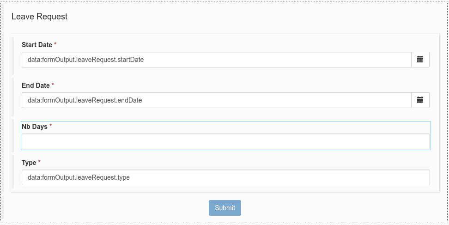Select grey left handle of Type row
Screen dimensions: 449x225
(x=13, y=171)
